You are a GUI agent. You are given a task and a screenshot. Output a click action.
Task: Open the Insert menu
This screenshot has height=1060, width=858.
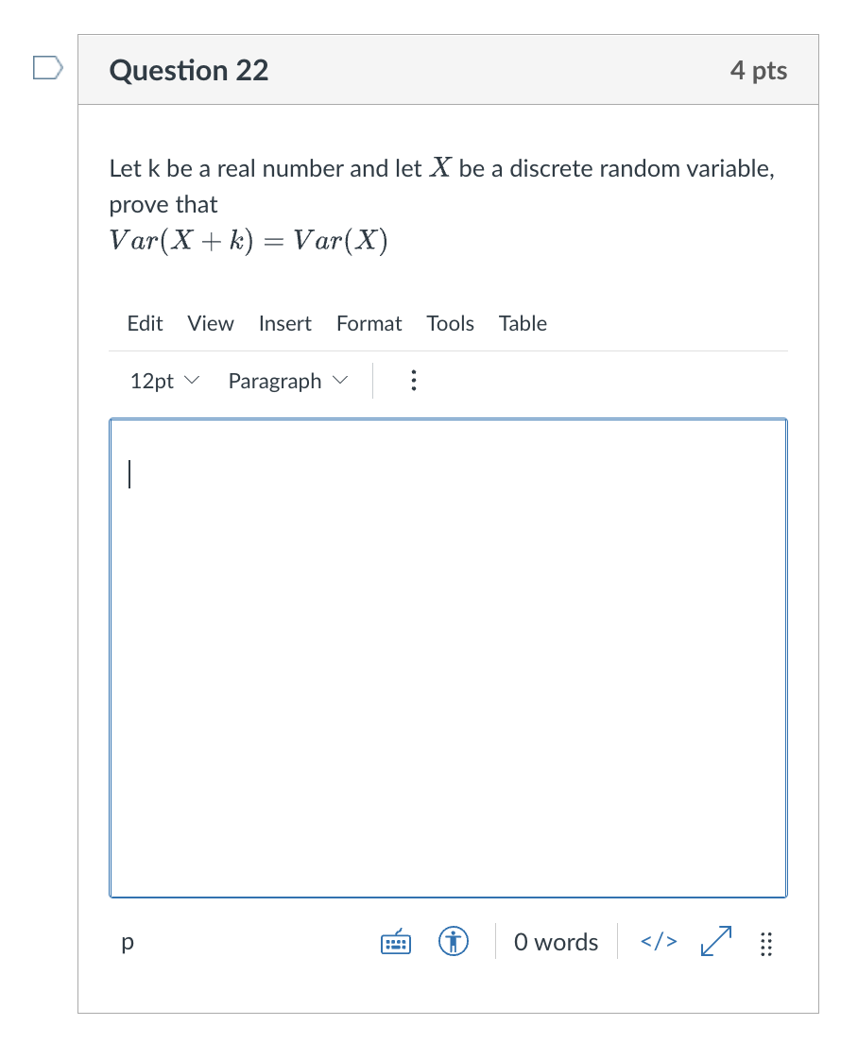pyautogui.click(x=284, y=323)
